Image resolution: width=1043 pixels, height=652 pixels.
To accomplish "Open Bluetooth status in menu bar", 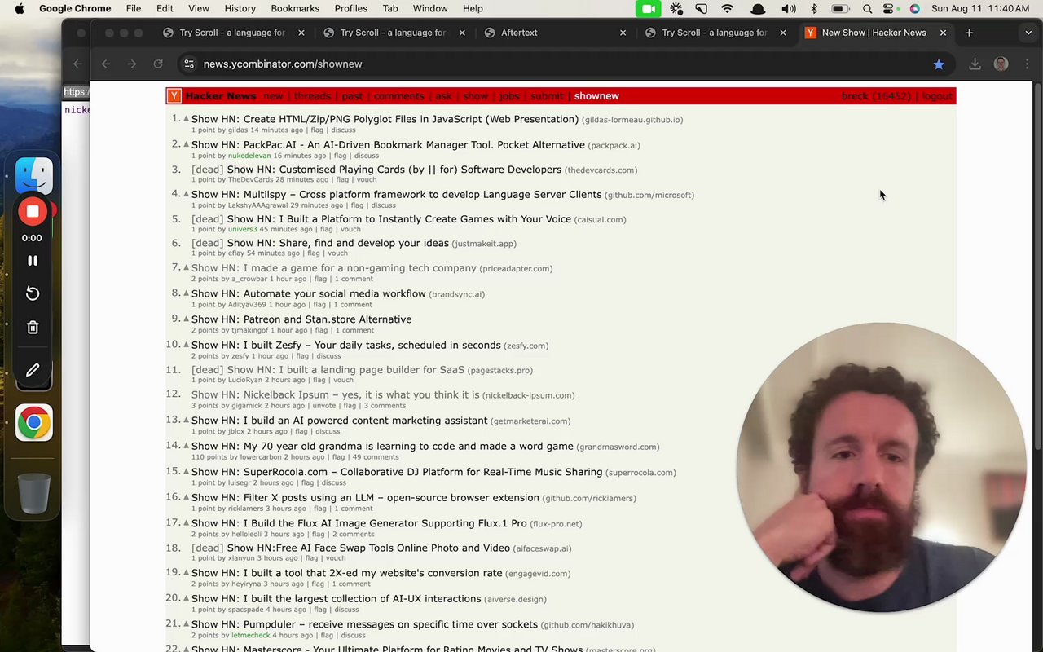I will coord(813,8).
